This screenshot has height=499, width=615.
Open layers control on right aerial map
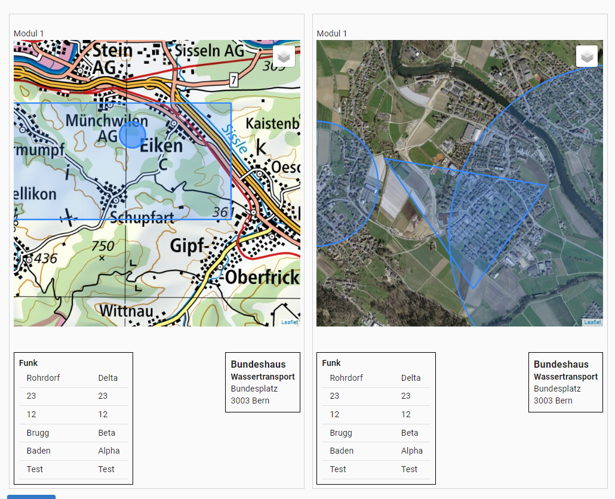(587, 57)
